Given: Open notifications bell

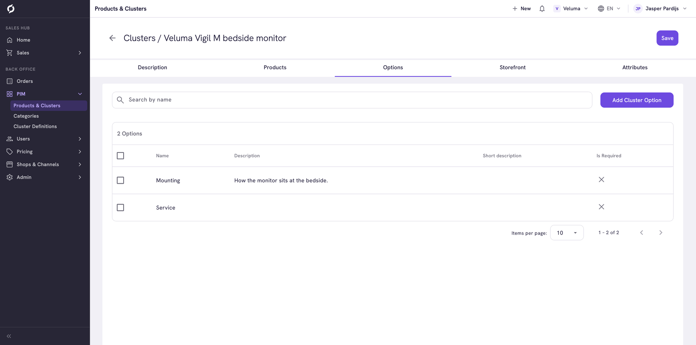Looking at the screenshot, I should point(542,8).
